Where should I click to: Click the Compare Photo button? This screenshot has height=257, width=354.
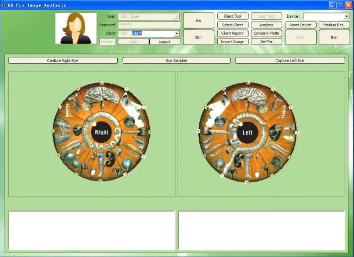[x=267, y=33]
